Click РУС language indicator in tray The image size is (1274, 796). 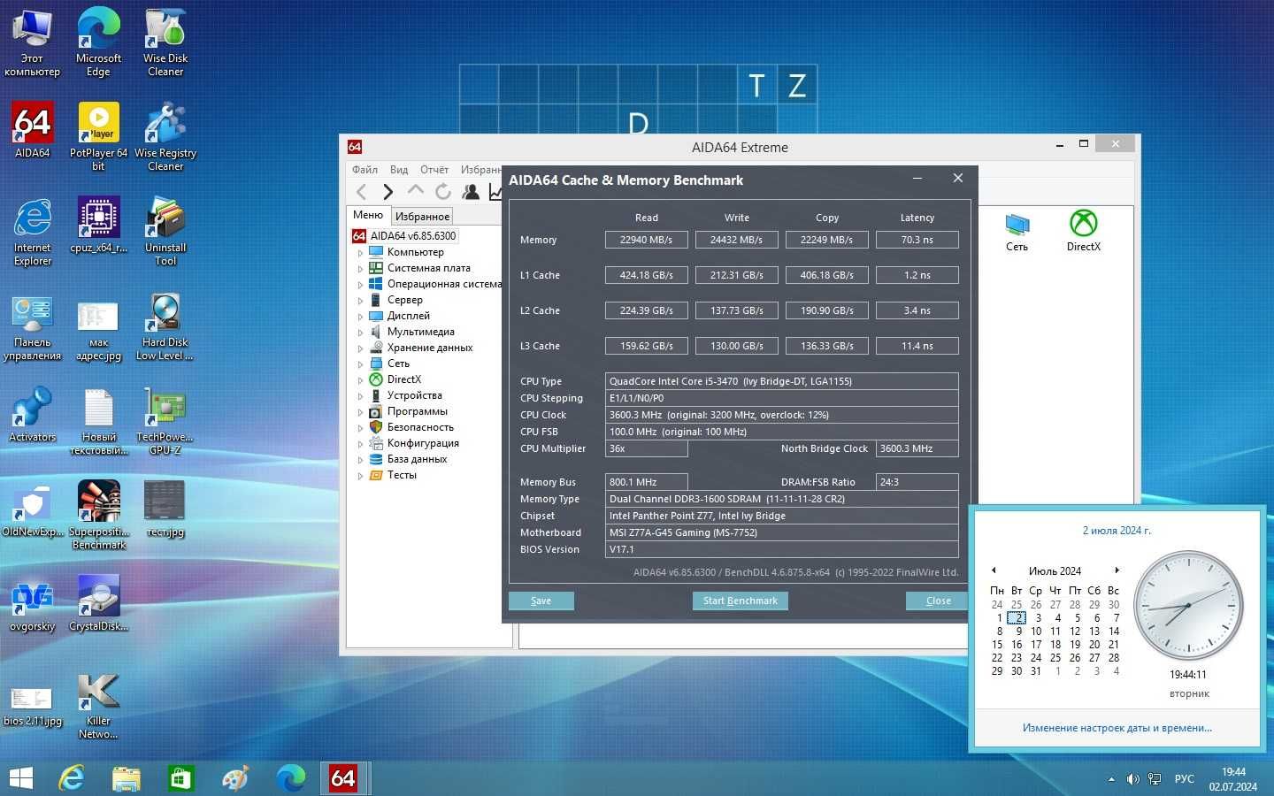click(x=1184, y=779)
